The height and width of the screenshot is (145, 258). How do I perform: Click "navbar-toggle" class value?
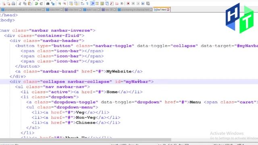pyautogui.click(x=114, y=46)
